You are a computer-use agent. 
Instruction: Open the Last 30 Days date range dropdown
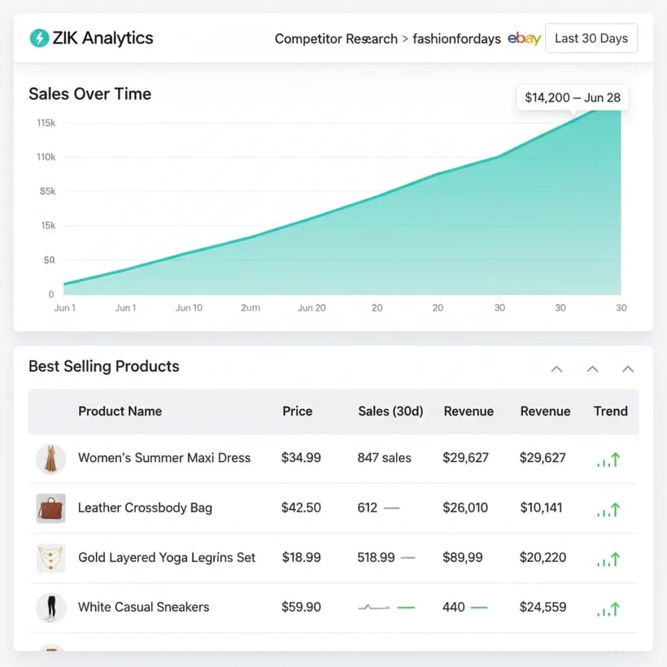[591, 38]
